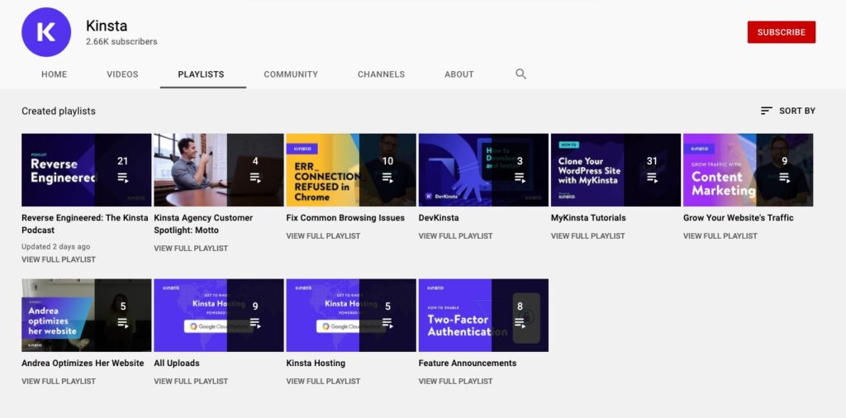The image size is (846, 418).
Task: Click playlist icon on Reverse Engineered thumbnail
Action: click(x=123, y=178)
